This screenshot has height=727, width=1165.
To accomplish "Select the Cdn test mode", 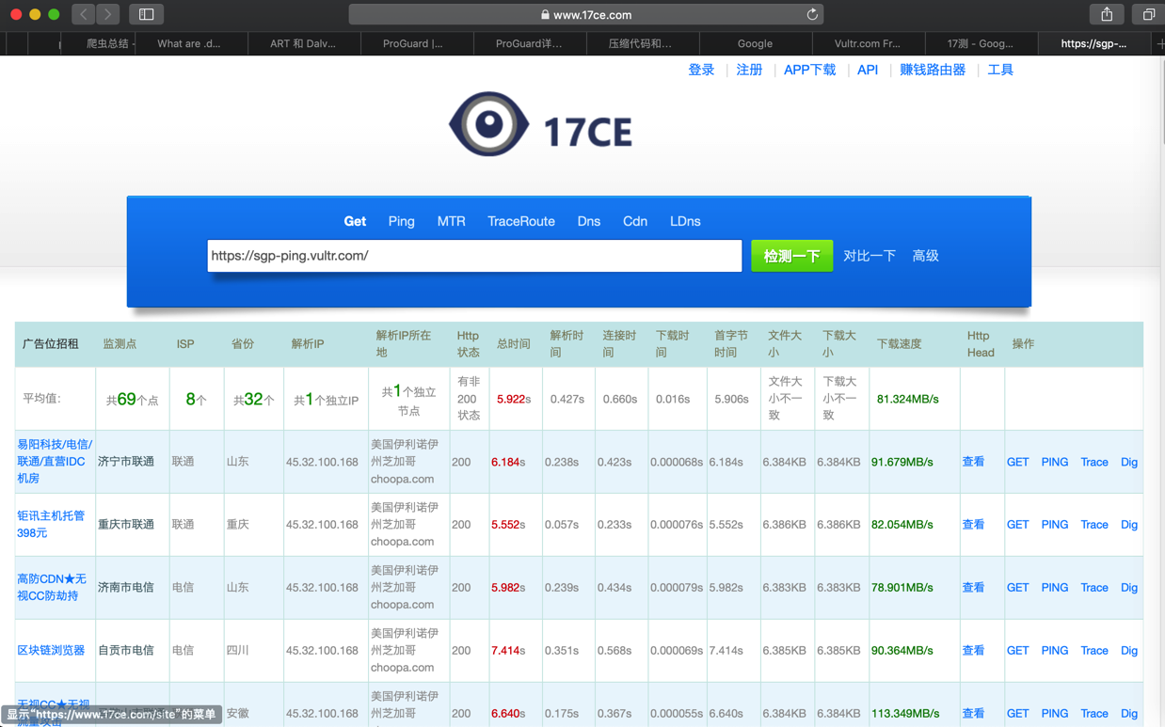I will 634,221.
